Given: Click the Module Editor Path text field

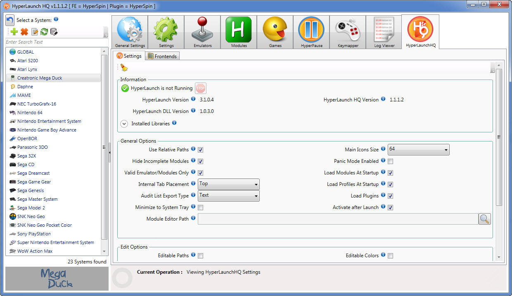Looking at the screenshot, I should tap(338, 219).
